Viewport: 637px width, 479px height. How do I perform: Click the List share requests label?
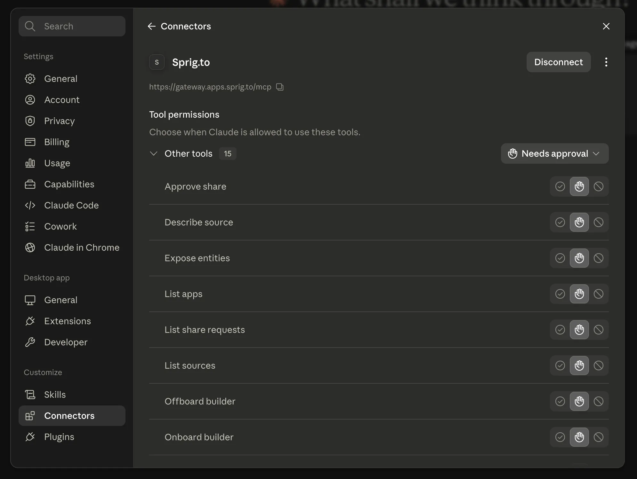[x=205, y=330]
